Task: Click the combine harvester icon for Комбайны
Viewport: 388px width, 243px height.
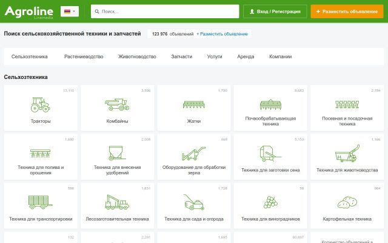Action: pyautogui.click(x=117, y=104)
